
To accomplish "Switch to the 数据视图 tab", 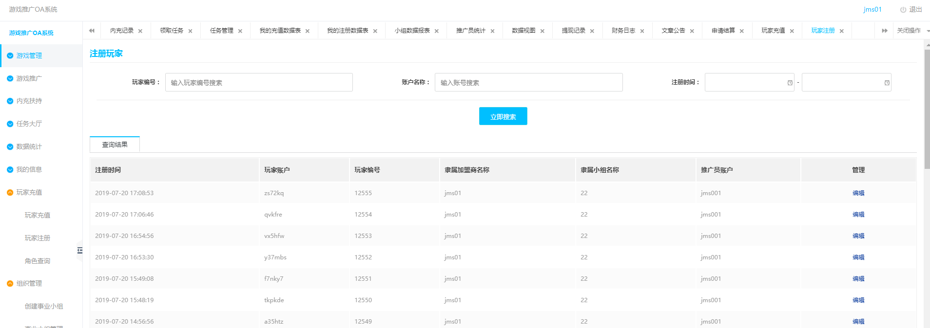I will coord(523,31).
